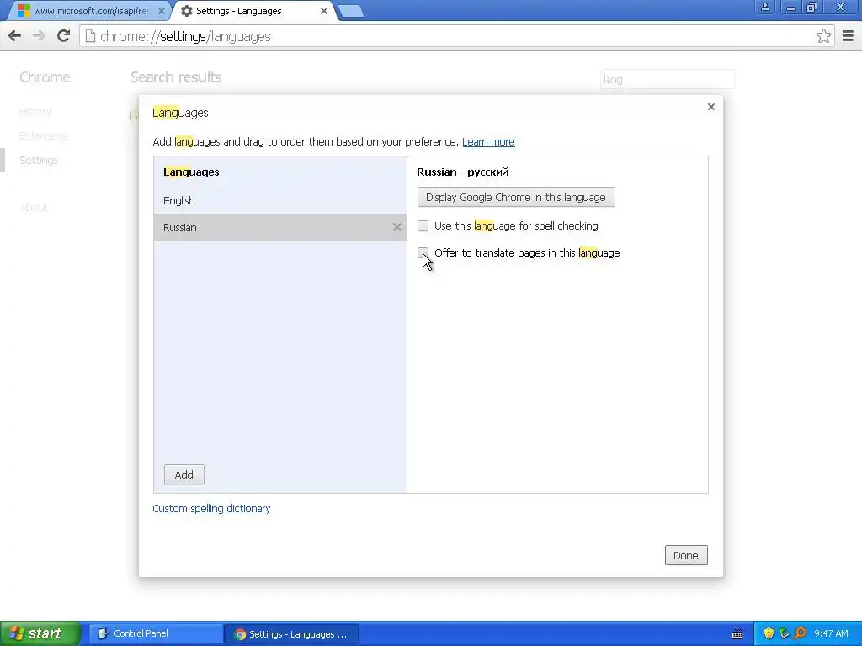Click the security shield tray icon
Screen dimensions: 862x646
(x=769, y=633)
